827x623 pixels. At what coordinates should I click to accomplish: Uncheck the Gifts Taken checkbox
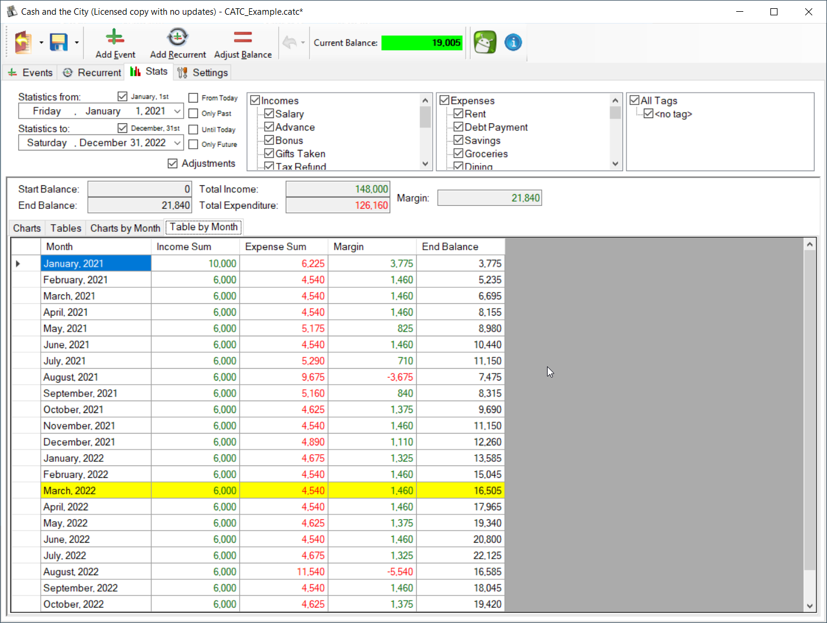point(269,153)
